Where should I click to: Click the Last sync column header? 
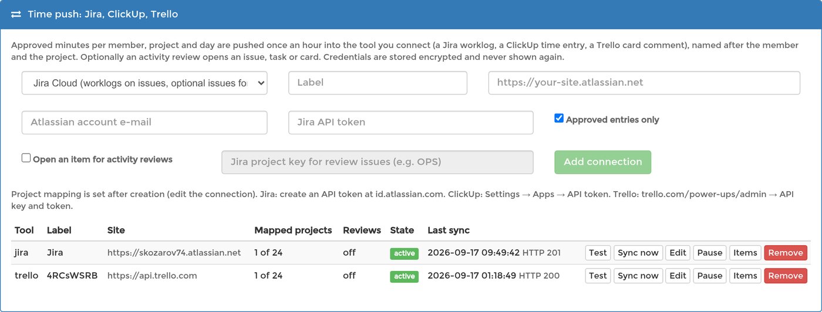(449, 230)
